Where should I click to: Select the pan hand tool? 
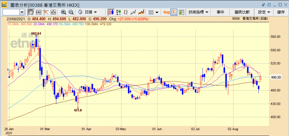[31, 12]
